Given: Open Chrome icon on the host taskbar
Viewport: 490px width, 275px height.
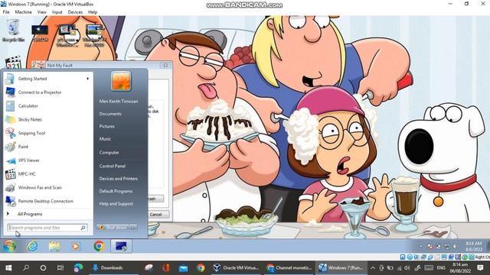Looking at the screenshot, I should click(201, 268).
